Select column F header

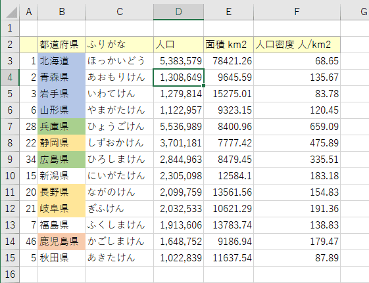[297, 12]
